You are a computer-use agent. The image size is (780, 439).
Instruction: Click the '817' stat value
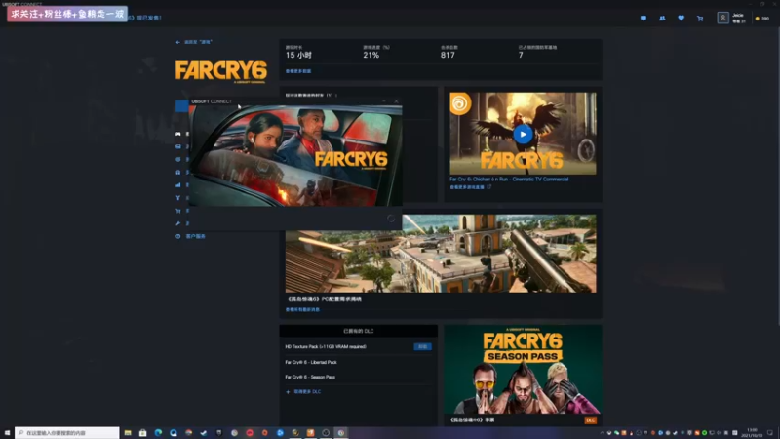(448, 56)
